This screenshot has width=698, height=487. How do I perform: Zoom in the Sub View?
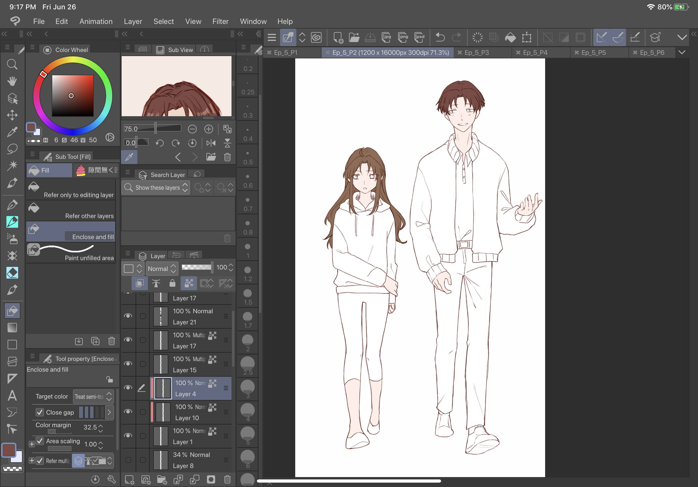pyautogui.click(x=208, y=129)
